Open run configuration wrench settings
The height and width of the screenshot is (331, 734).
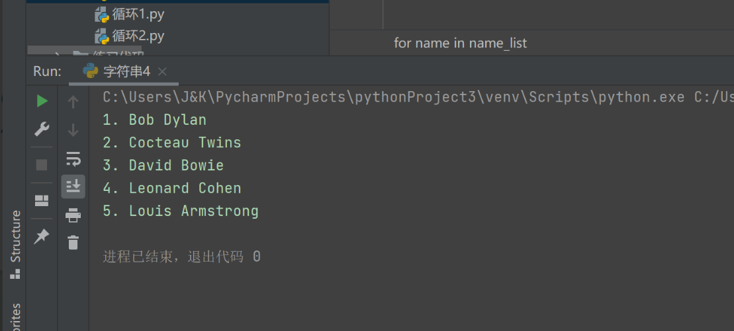(x=42, y=129)
